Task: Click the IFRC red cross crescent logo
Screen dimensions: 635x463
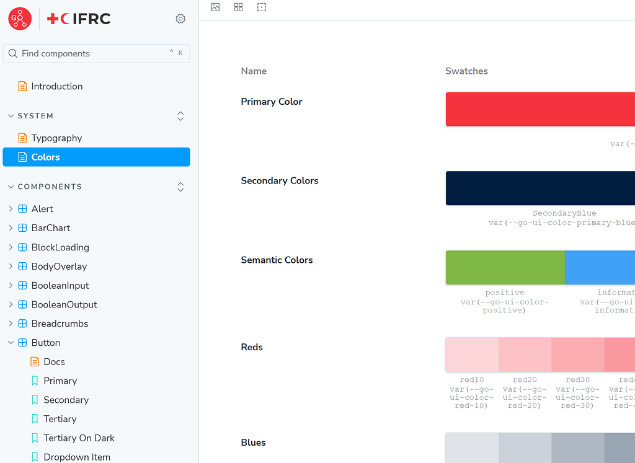Action: click(79, 19)
